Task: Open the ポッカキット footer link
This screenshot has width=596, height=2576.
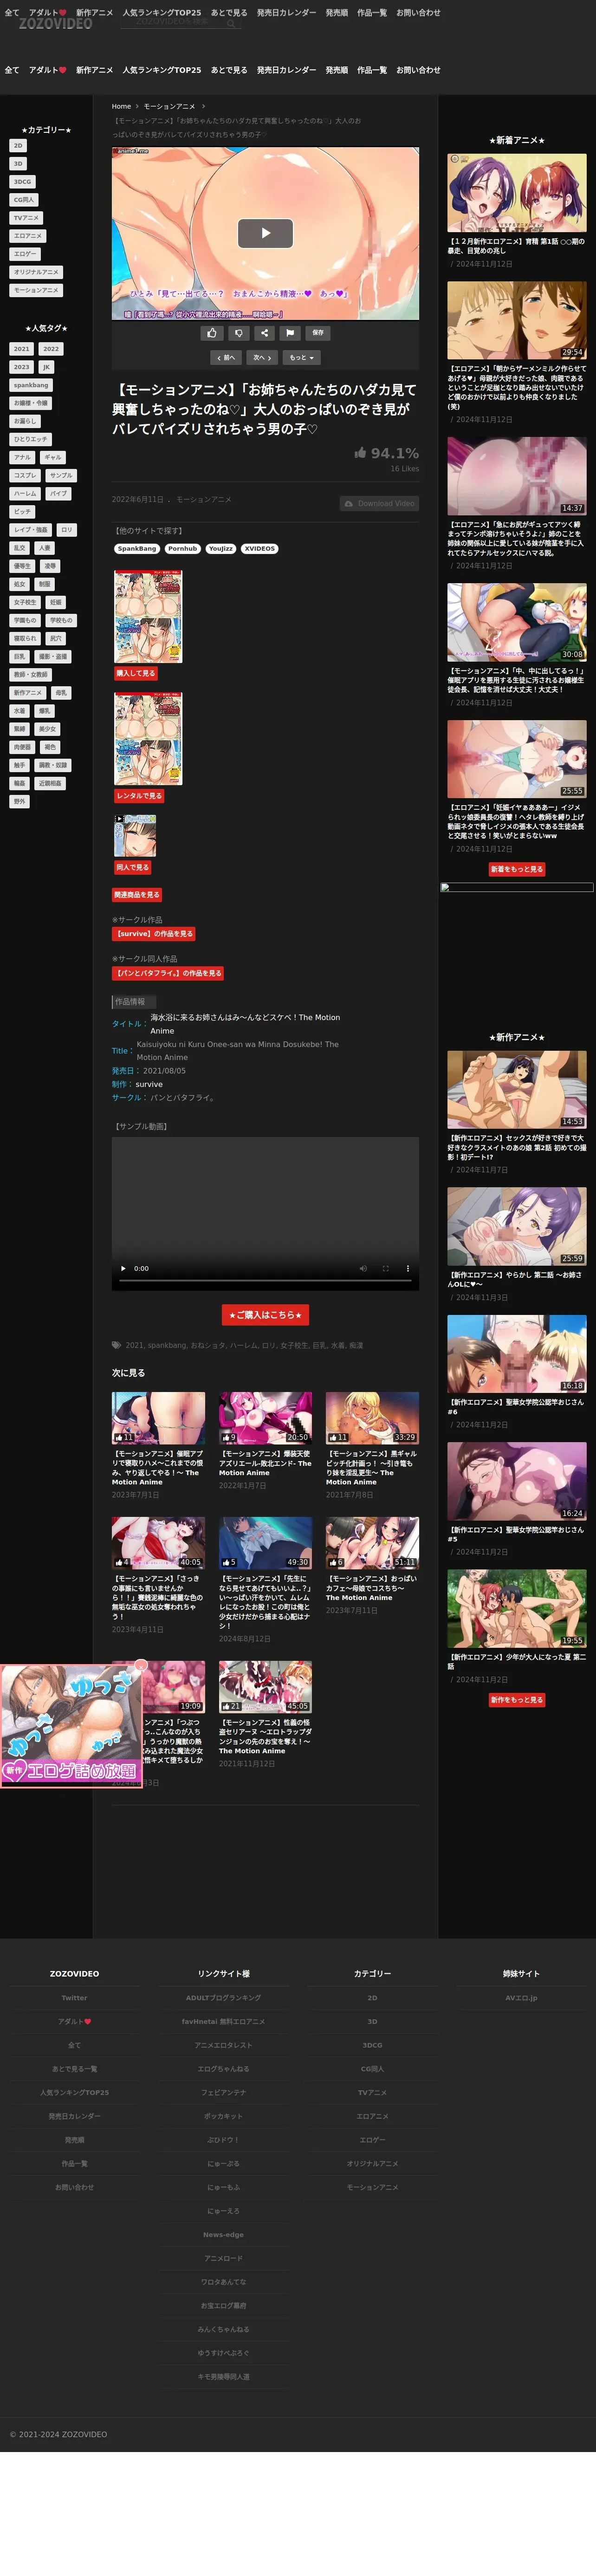Action: click(x=223, y=2115)
